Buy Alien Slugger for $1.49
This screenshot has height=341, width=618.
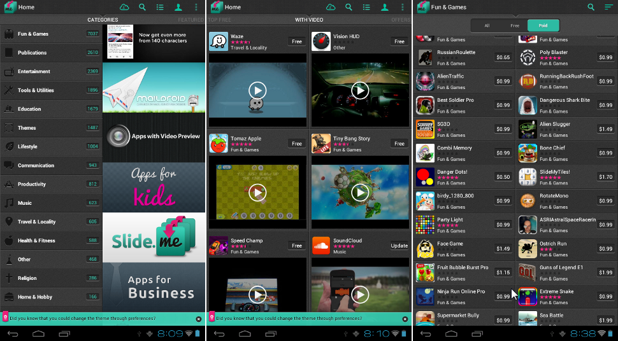pyautogui.click(x=606, y=129)
